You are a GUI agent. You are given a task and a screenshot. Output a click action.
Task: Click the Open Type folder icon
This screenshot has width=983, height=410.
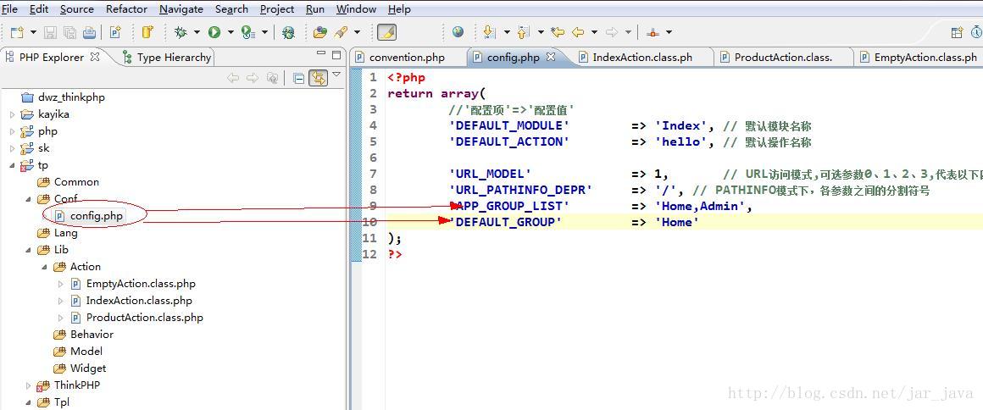pyautogui.click(x=320, y=32)
